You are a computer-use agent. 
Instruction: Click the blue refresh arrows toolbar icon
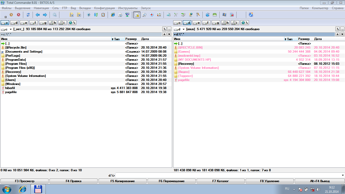(28, 15)
